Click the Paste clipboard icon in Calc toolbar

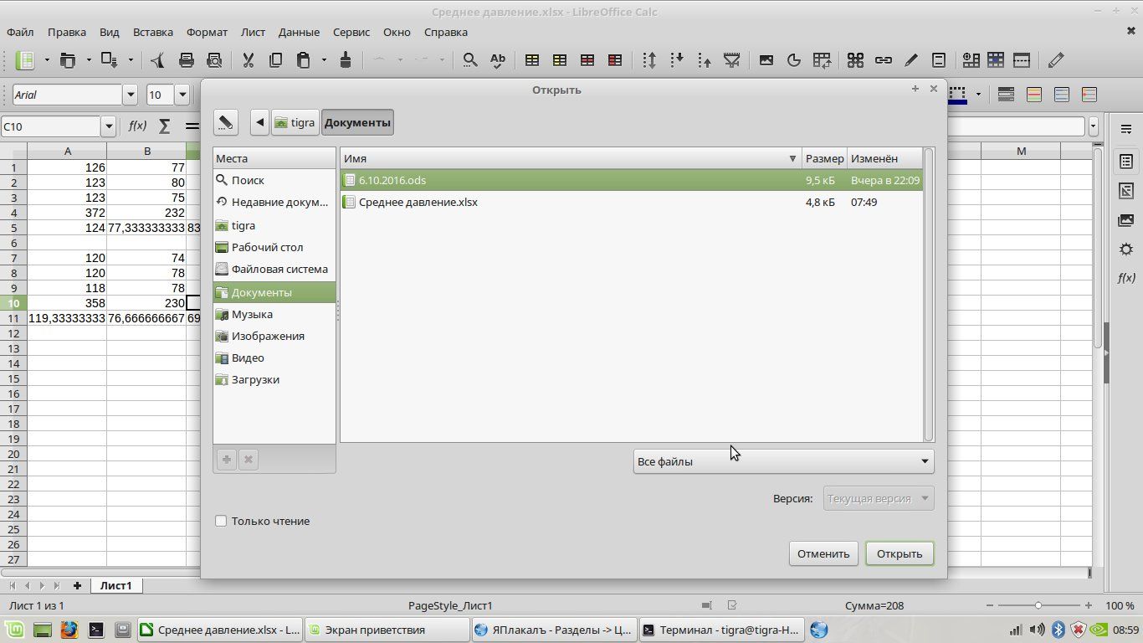303,60
